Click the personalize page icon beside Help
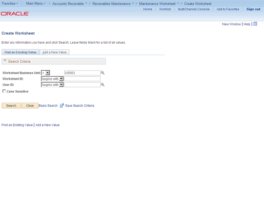 [x=255, y=24]
